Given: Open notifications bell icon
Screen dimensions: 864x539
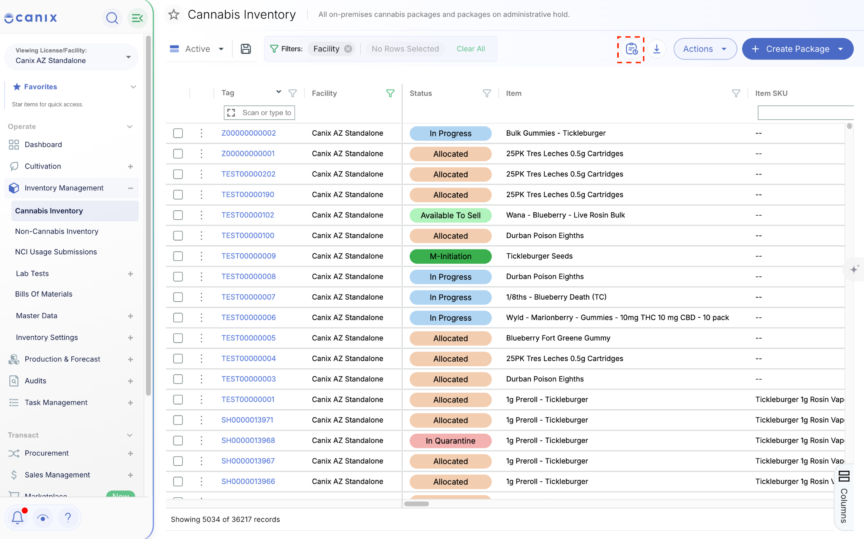Looking at the screenshot, I should tap(17, 517).
